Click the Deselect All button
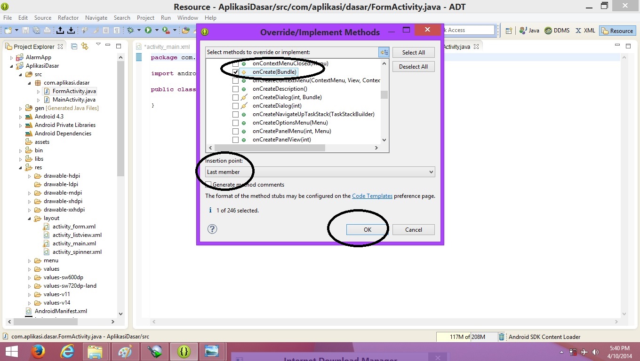The height and width of the screenshot is (361, 640). 414,67
